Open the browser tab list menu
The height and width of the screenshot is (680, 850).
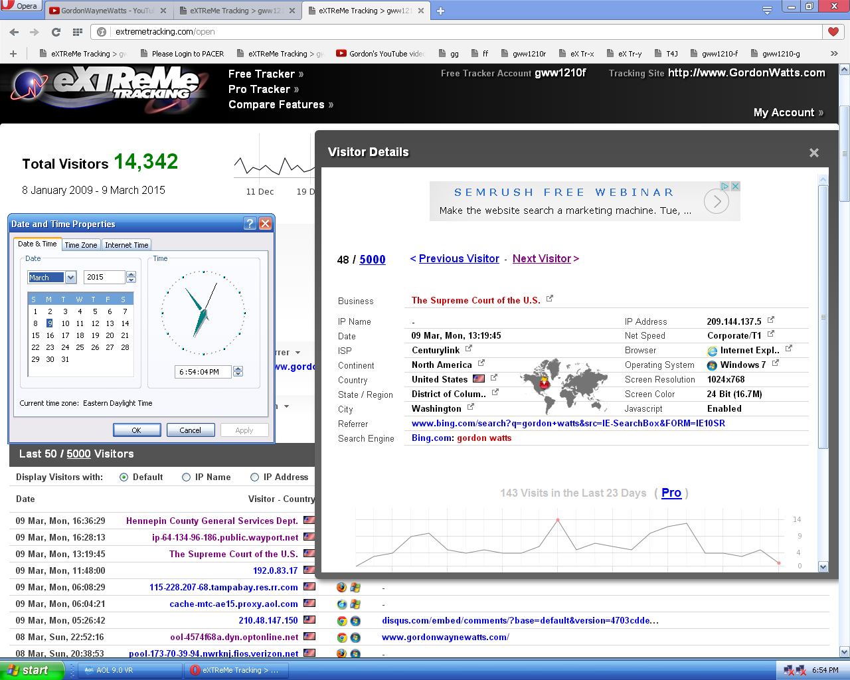pyautogui.click(x=767, y=10)
